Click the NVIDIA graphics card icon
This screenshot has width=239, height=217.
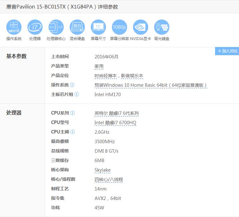point(141,27)
